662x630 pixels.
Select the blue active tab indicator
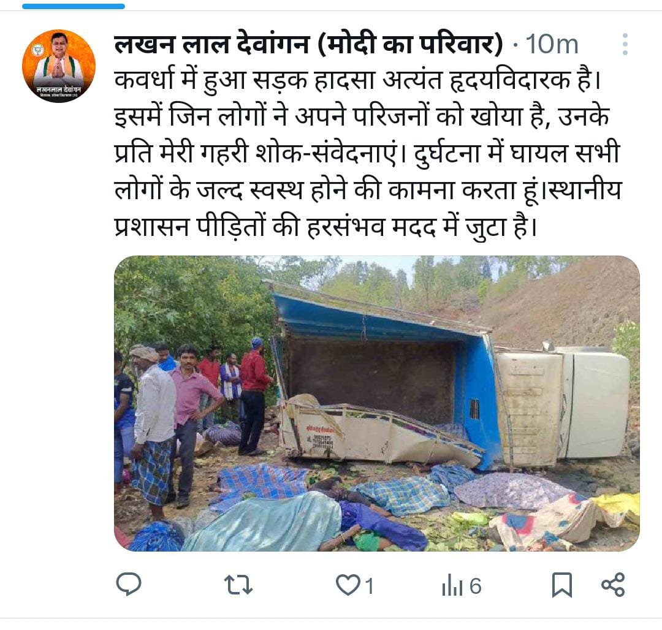pyautogui.click(x=74, y=6)
